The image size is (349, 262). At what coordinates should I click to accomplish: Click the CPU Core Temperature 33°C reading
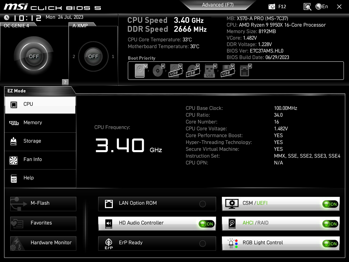(160, 40)
